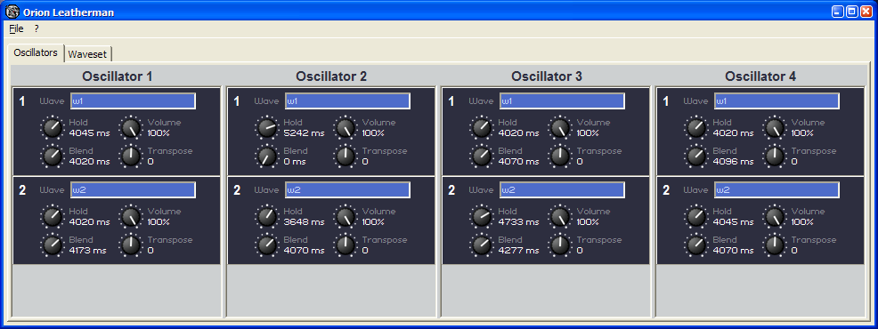Screen dimensions: 878x329
Task: Click Oscillator 1 Hold knob at 4045 ms
Action: click(53, 128)
